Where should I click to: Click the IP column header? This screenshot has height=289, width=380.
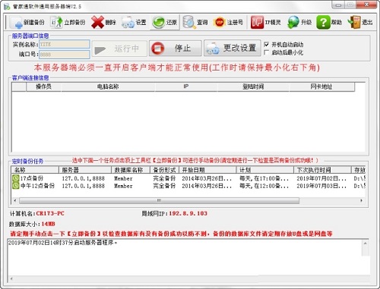pyautogui.click(x=186, y=86)
